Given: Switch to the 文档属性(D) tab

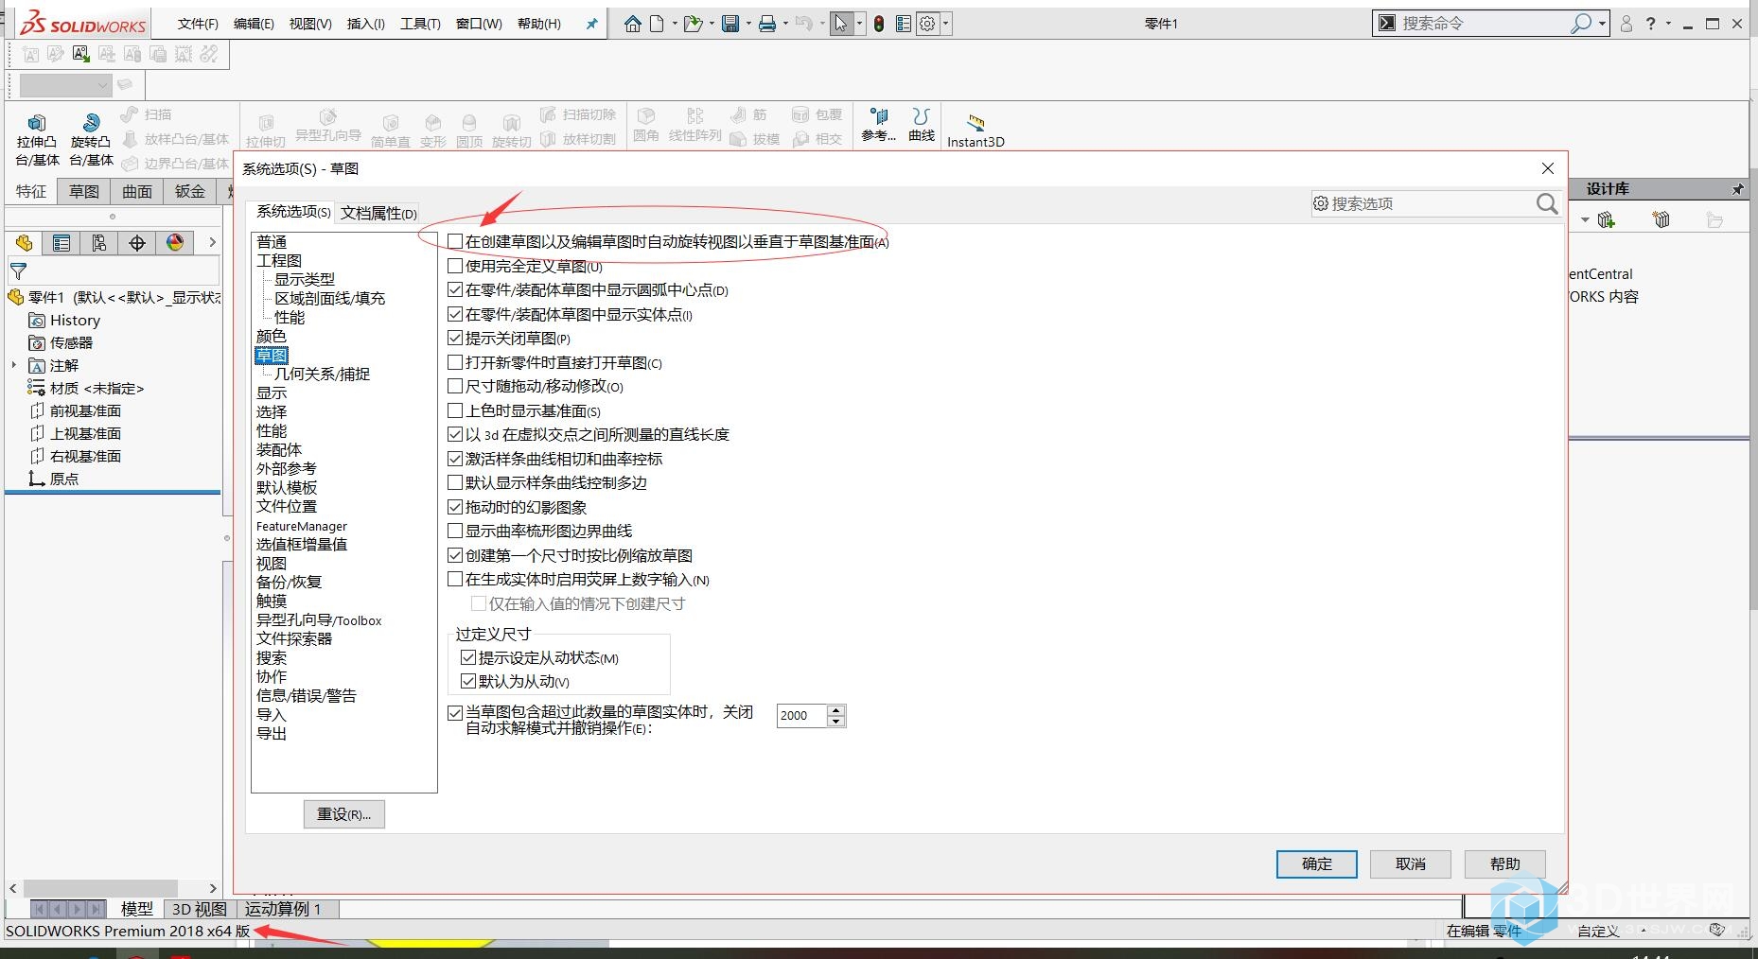Looking at the screenshot, I should pyautogui.click(x=378, y=213).
